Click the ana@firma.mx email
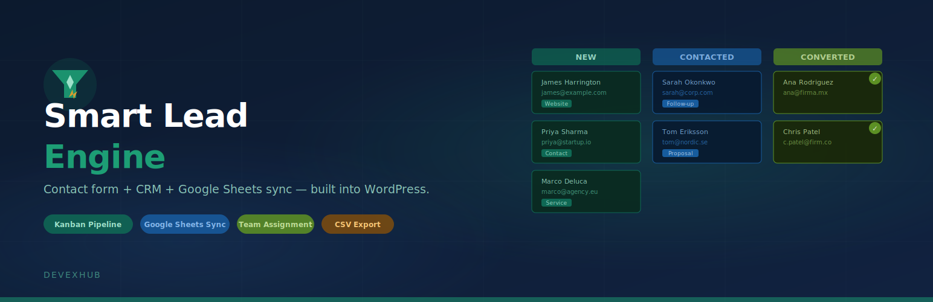The width and height of the screenshot is (933, 302). pos(805,92)
